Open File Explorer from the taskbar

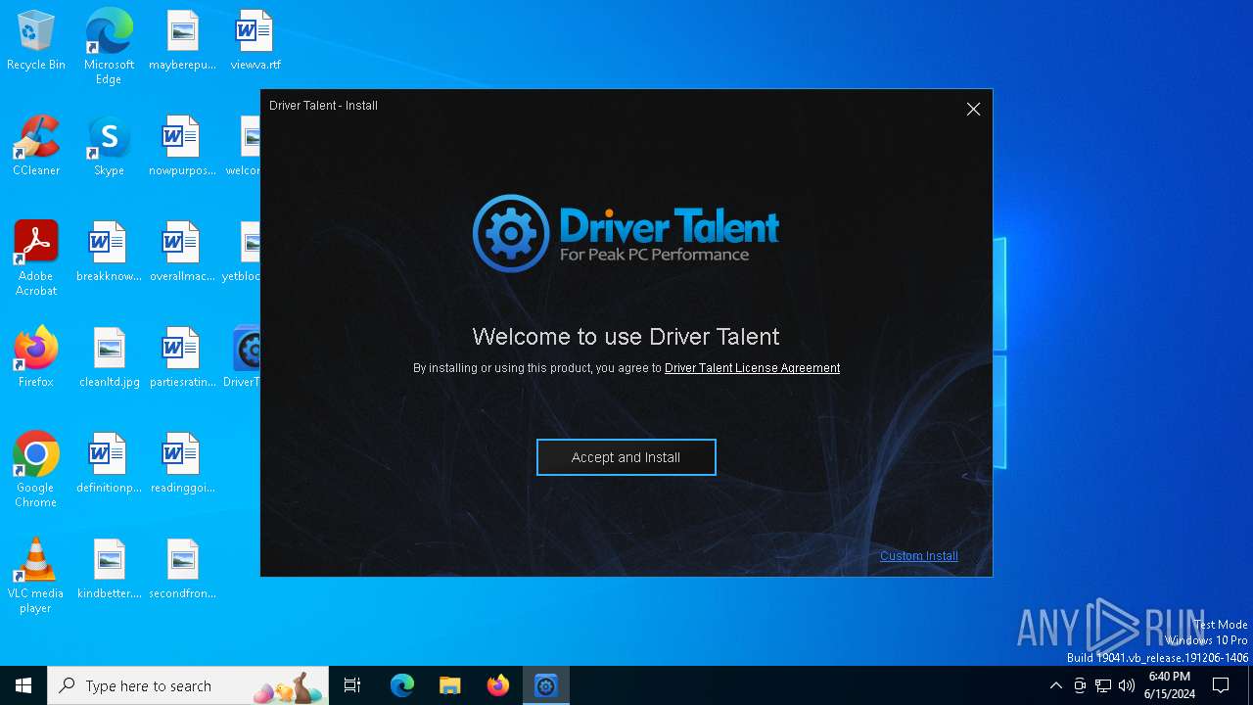pos(450,685)
